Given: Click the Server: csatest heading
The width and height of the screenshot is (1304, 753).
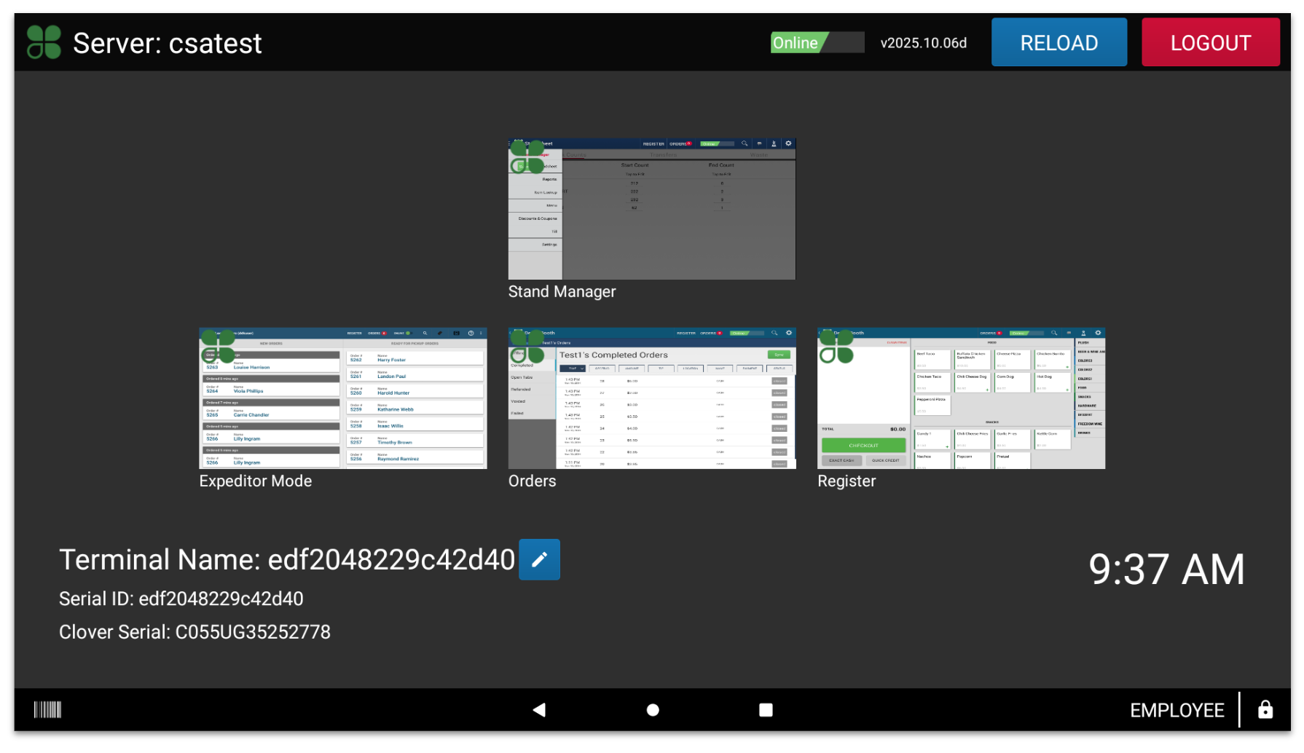Looking at the screenshot, I should pos(167,42).
